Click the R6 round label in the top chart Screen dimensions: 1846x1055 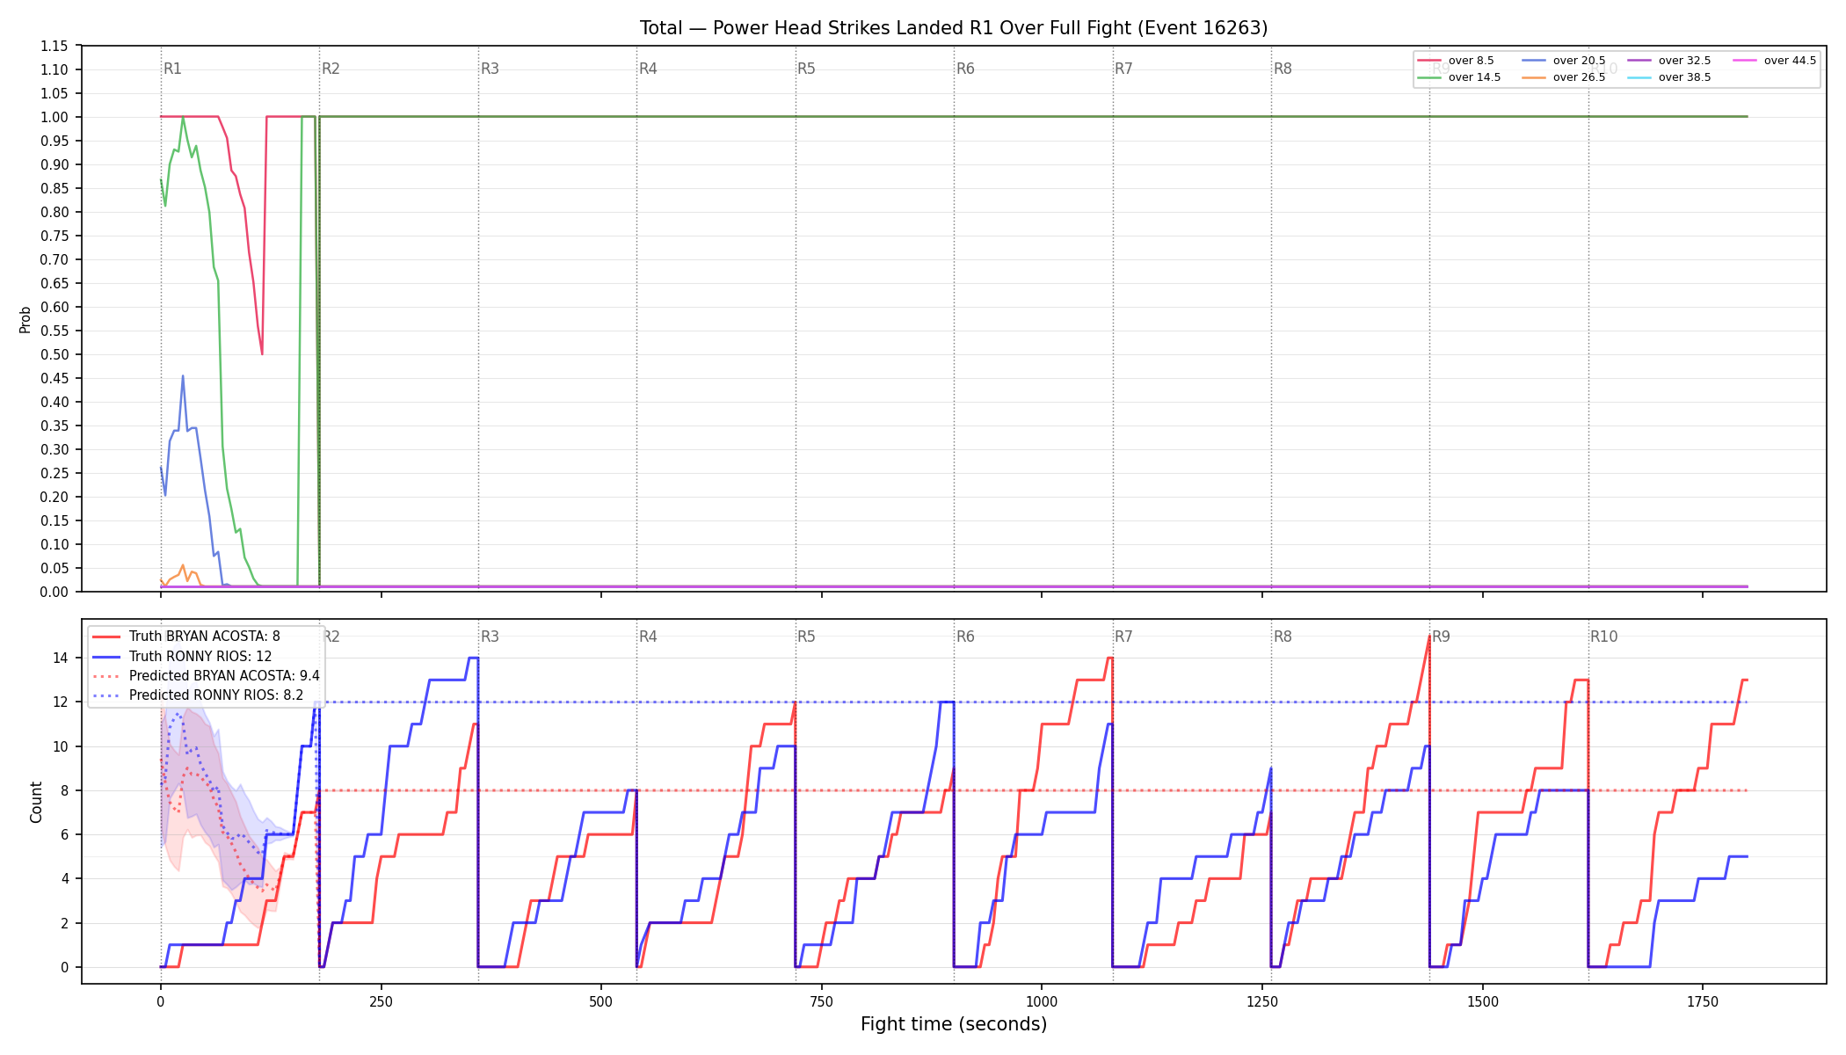point(965,69)
